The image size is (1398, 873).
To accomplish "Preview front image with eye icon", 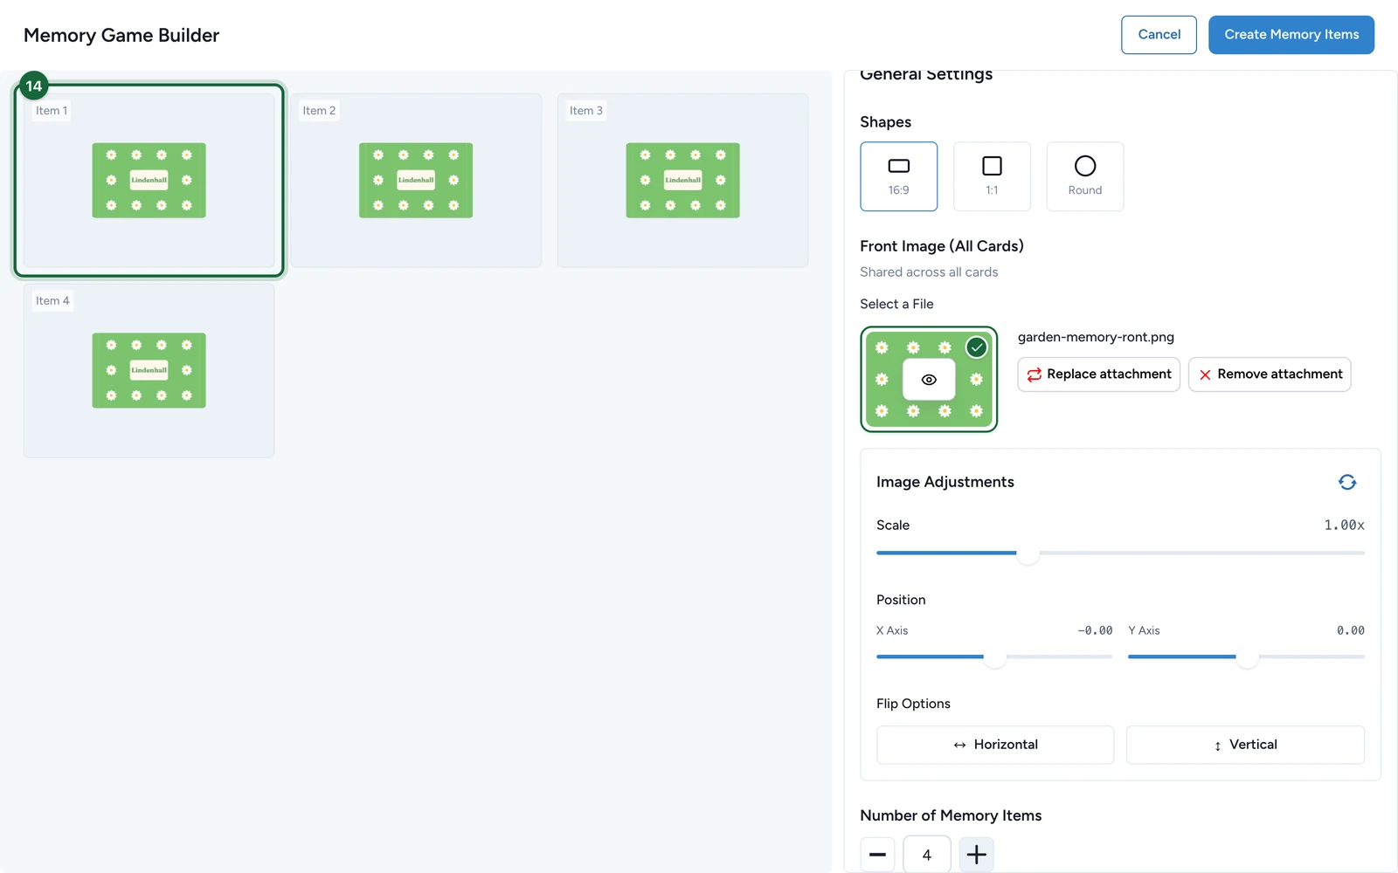I will (x=929, y=380).
